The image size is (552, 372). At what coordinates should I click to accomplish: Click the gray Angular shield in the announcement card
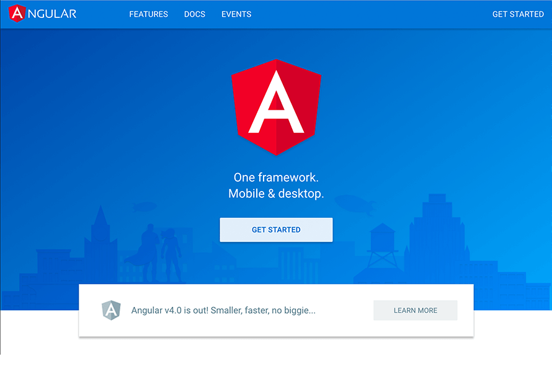click(x=111, y=310)
